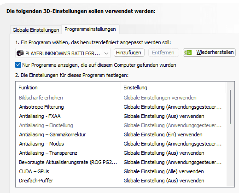
Task: Click the Hinzufügen button
Action: tap(129, 53)
